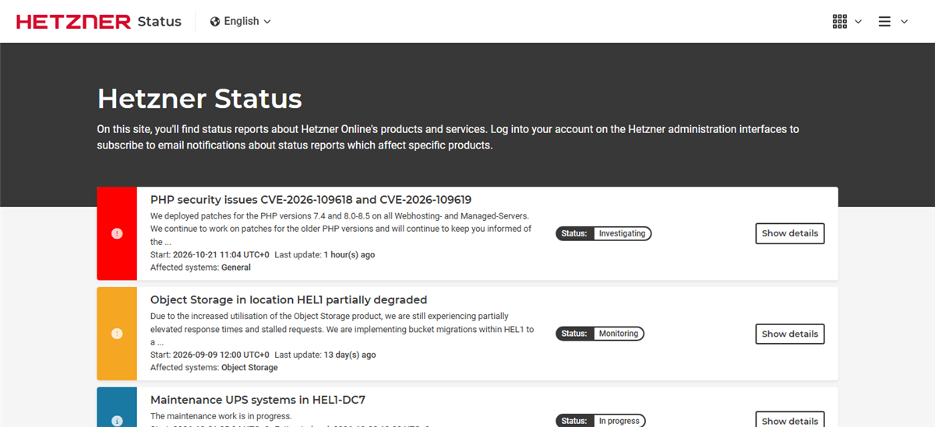Click 'Start: 2026-09-09 12:00 UTC+0' text
The width and height of the screenshot is (935, 427).
coord(210,355)
